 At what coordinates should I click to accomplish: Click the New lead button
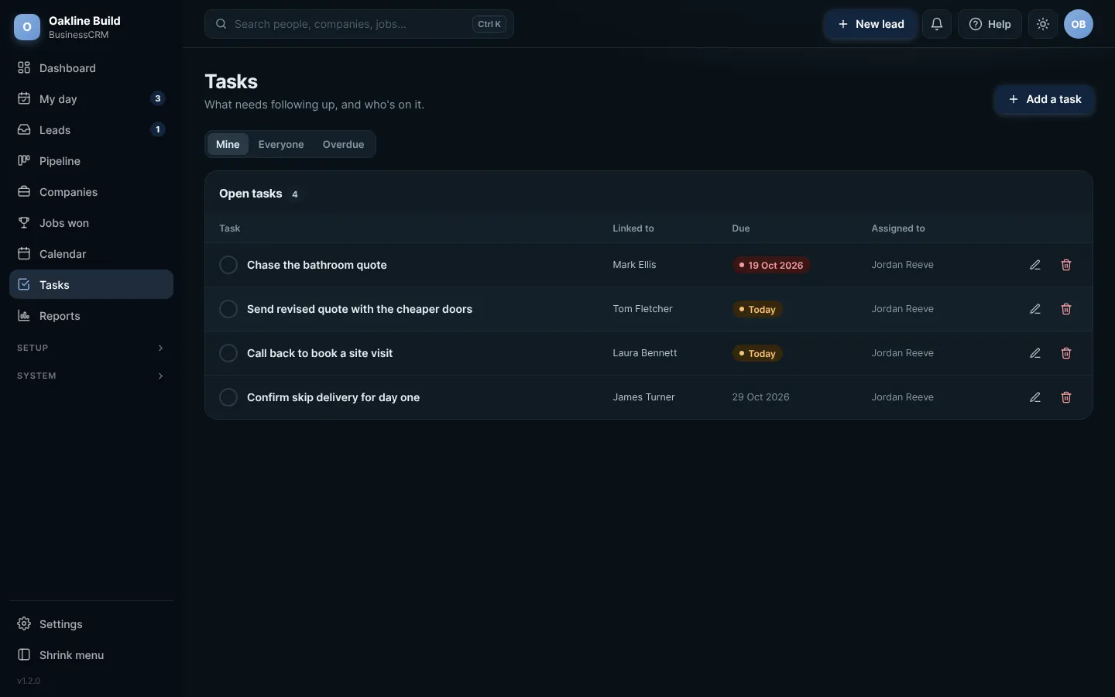click(x=871, y=24)
